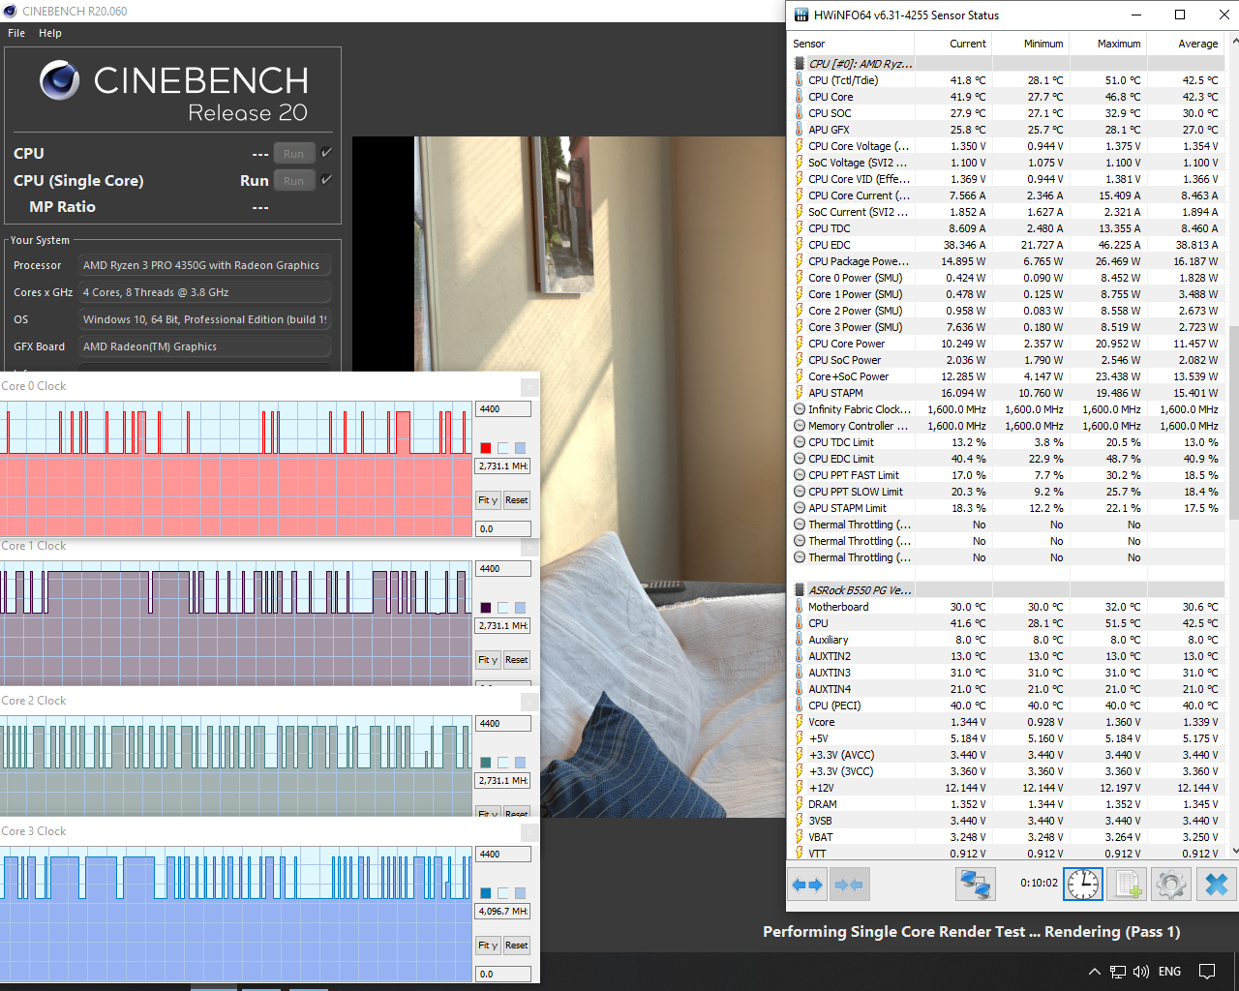Open the Windows notification center icon
Screen dimensions: 1239x991
click(x=1207, y=972)
